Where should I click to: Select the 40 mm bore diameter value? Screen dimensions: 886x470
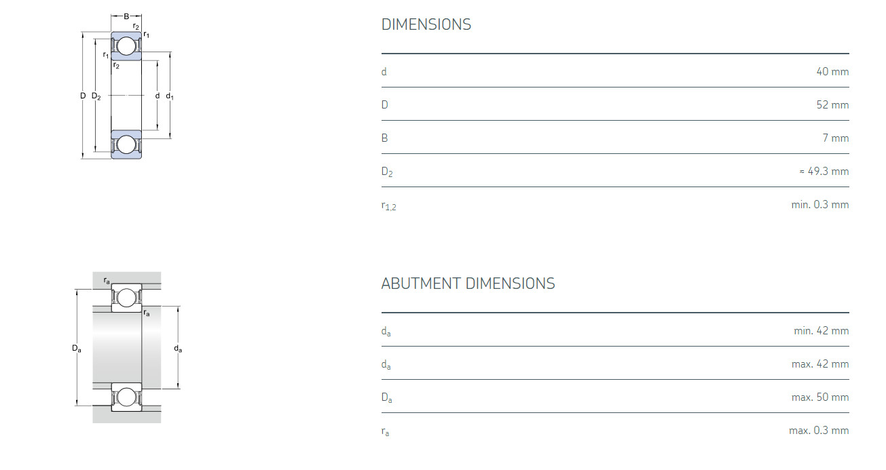click(x=832, y=72)
